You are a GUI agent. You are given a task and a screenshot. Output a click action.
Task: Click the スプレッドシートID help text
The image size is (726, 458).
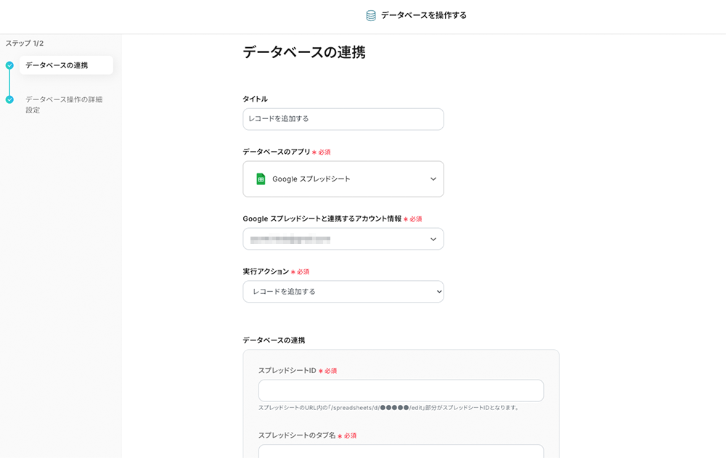tap(389, 408)
